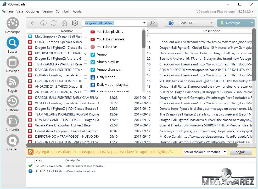Click the Seguir button in the yellow bar

240,152
